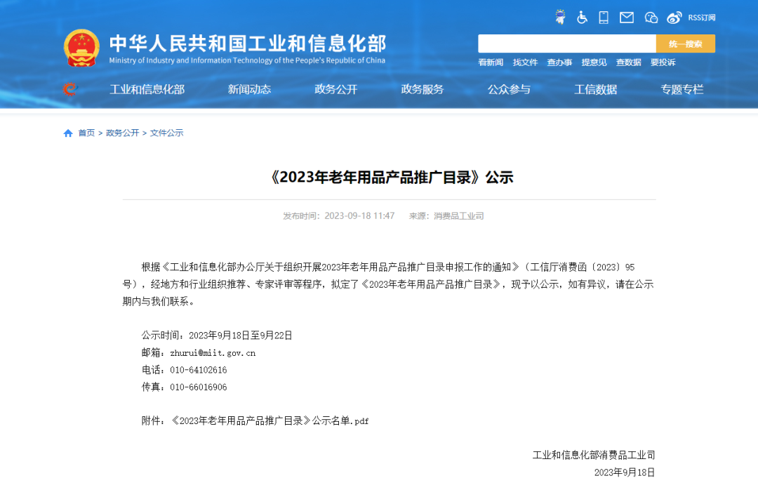The height and width of the screenshot is (497, 758).
Task: Select 公众参与 in the navigation bar
Action: tap(509, 89)
